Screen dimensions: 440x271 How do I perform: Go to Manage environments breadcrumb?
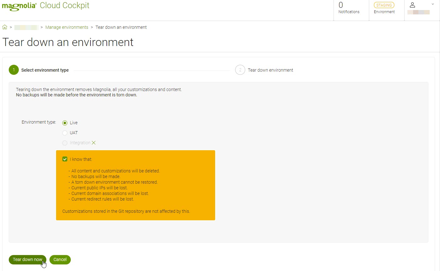click(x=67, y=27)
